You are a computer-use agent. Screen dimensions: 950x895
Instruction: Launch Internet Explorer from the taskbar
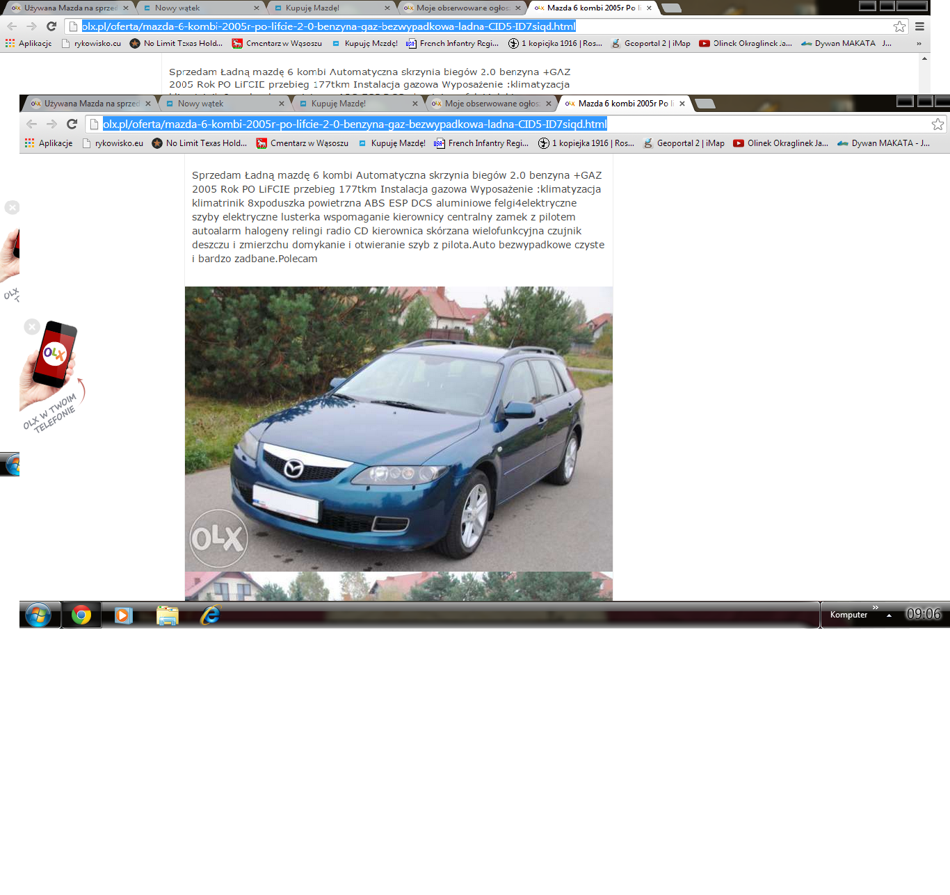(210, 615)
